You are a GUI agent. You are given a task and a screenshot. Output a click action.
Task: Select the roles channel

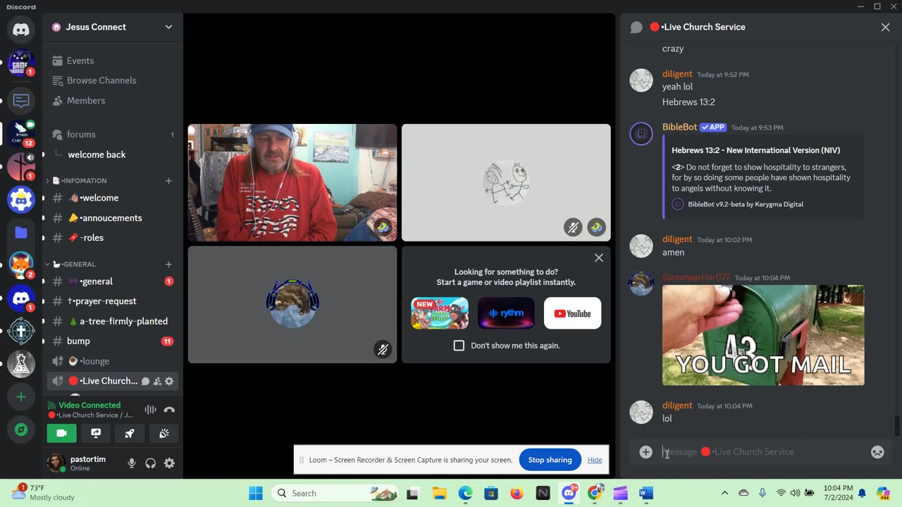coord(112,237)
